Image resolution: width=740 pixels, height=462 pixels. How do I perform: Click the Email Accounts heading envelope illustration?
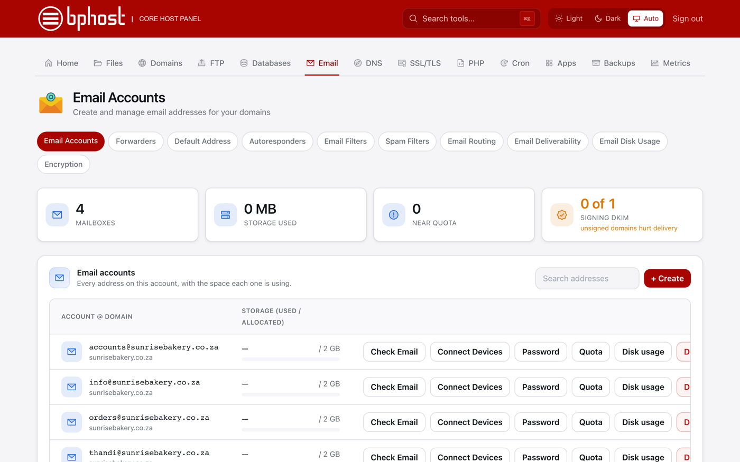pos(51,103)
